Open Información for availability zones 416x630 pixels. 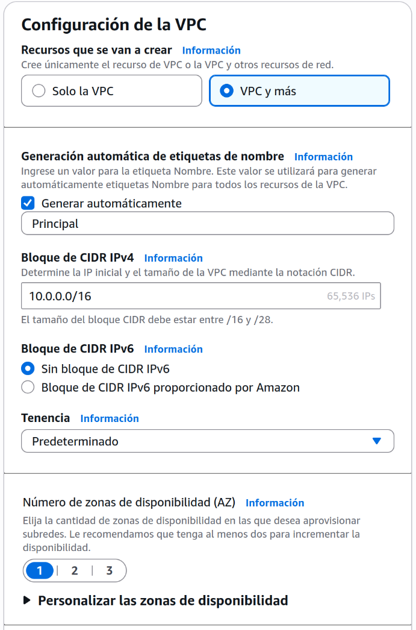[275, 503]
